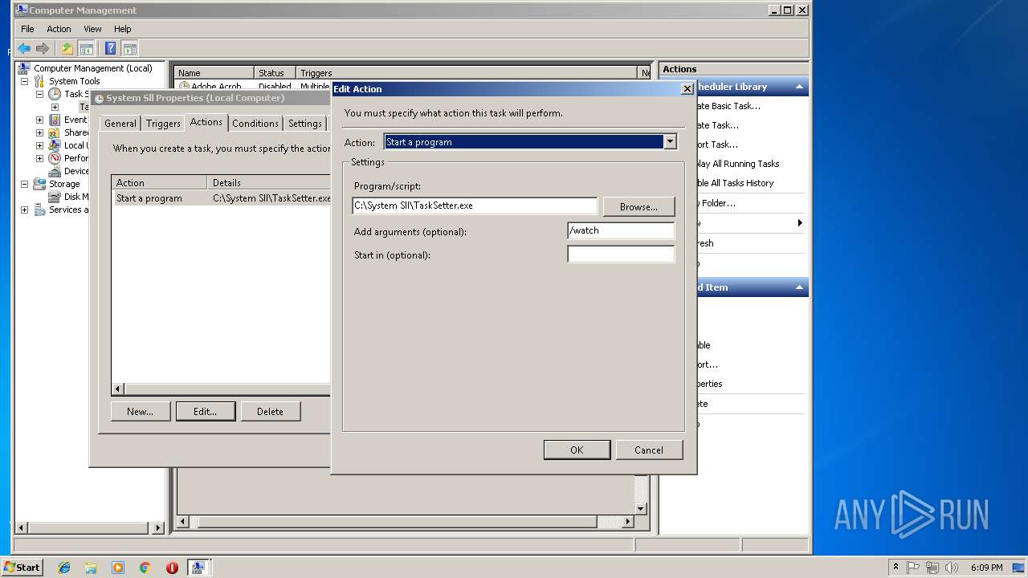Image resolution: width=1028 pixels, height=578 pixels.
Task: Select Performance icon in tree
Action: coord(55,158)
